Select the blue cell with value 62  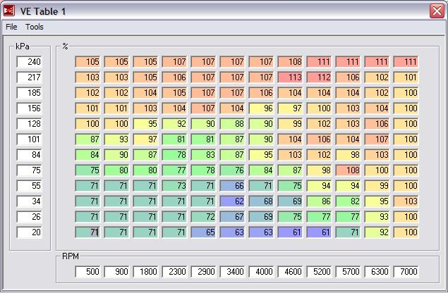click(x=232, y=201)
